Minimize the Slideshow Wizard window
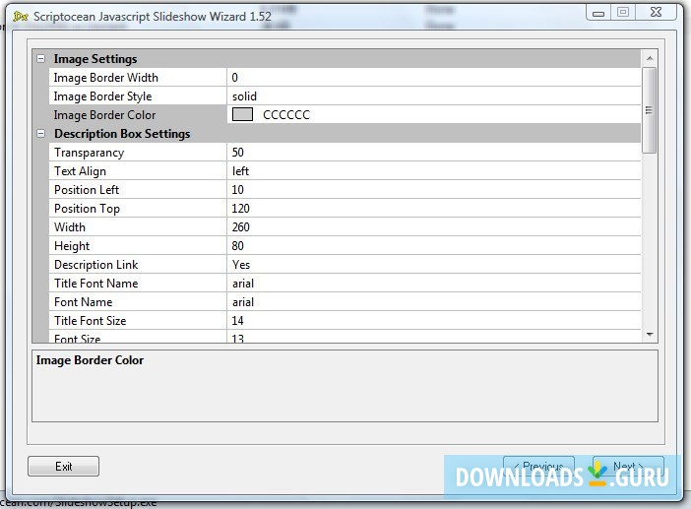Screen dimensions: 691x509 598,13
